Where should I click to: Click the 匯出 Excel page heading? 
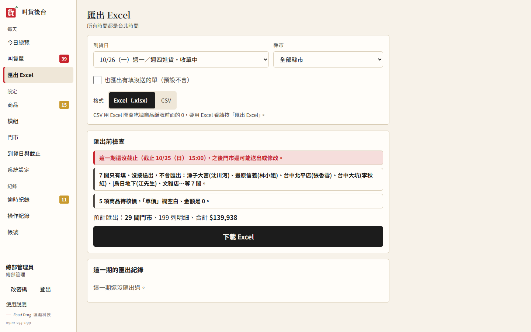(109, 15)
